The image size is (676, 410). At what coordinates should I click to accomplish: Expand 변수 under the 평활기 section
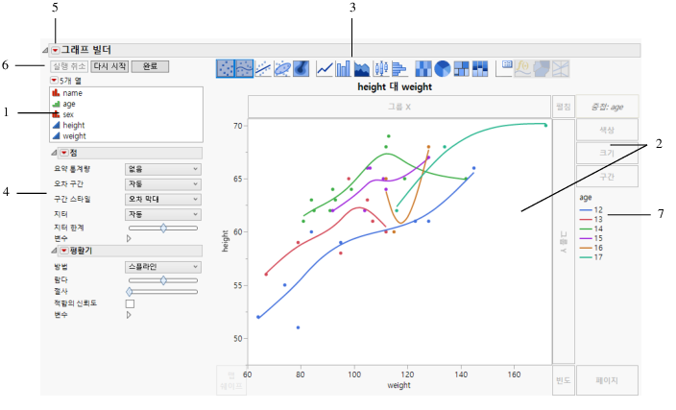(x=129, y=315)
